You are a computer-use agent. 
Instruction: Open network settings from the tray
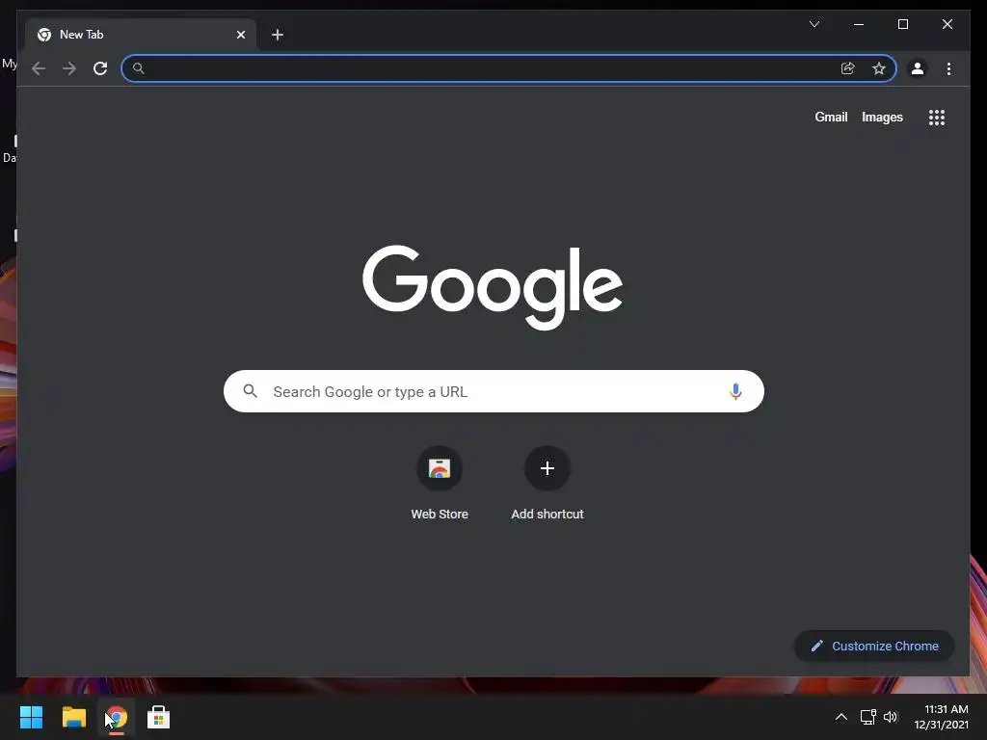(868, 717)
